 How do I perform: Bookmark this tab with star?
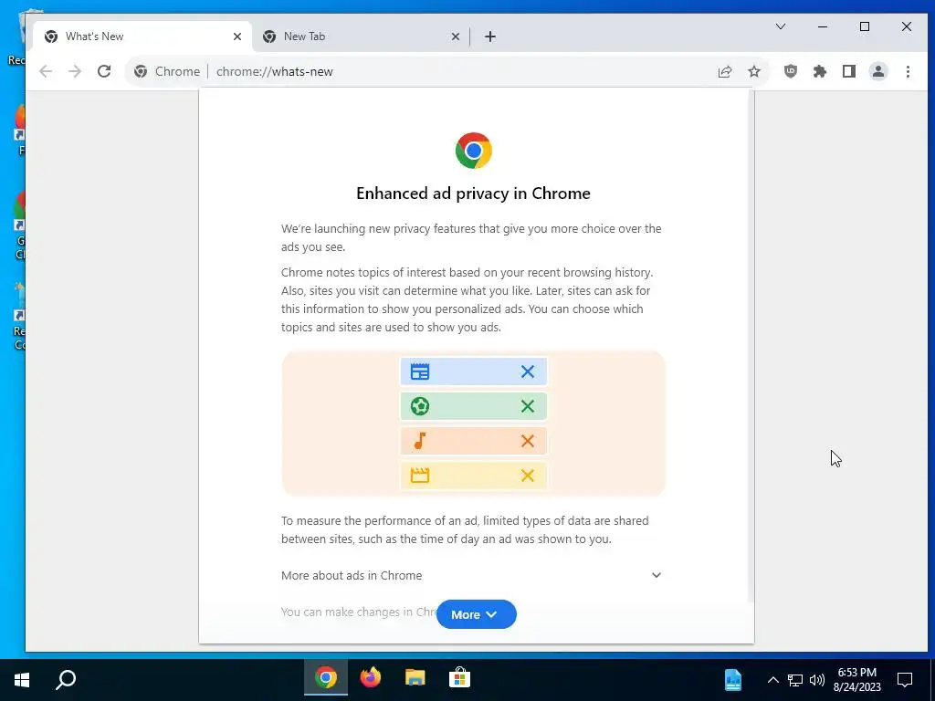tap(754, 71)
